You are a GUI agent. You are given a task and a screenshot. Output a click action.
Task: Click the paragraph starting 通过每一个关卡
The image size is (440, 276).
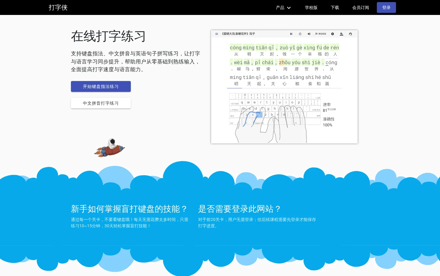click(130, 223)
